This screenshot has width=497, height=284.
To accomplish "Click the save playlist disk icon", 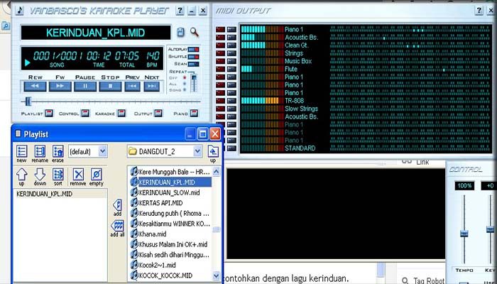I will pos(180,33).
